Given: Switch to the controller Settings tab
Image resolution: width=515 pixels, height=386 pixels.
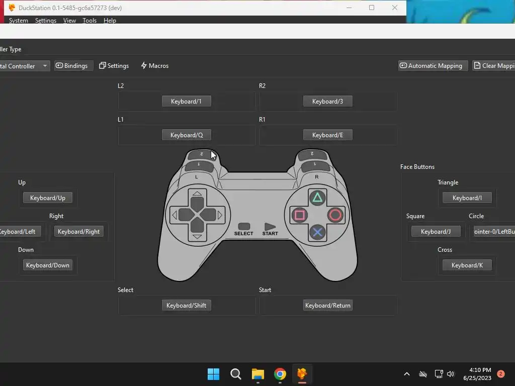Looking at the screenshot, I should coord(114,66).
